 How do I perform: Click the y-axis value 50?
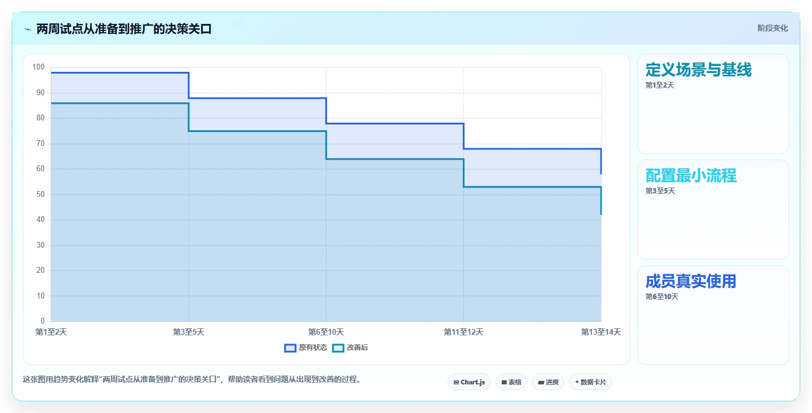pyautogui.click(x=40, y=195)
